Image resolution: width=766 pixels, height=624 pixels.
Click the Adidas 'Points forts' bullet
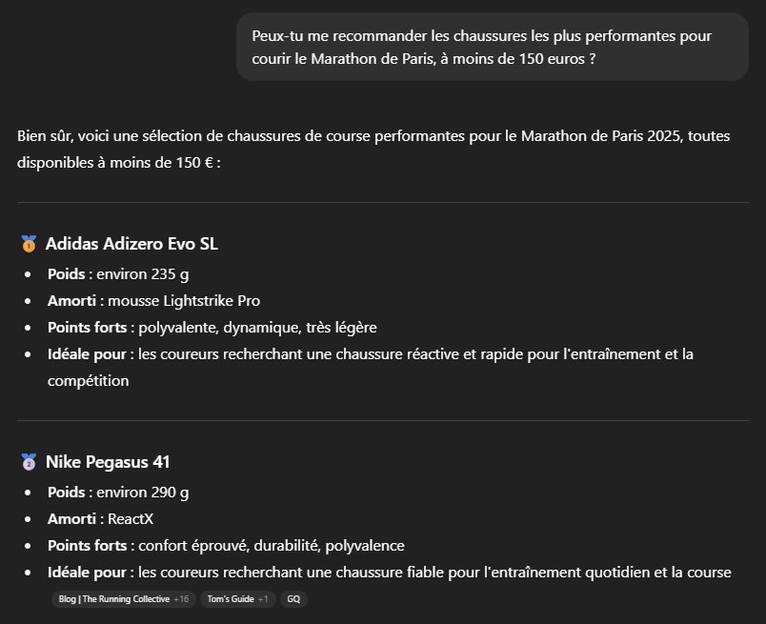pyautogui.click(x=212, y=328)
